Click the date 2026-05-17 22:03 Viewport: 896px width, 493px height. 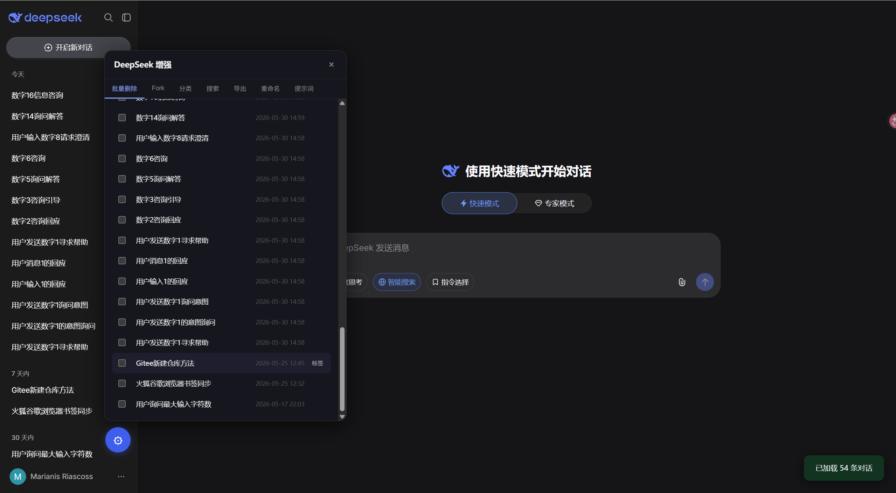(280, 404)
